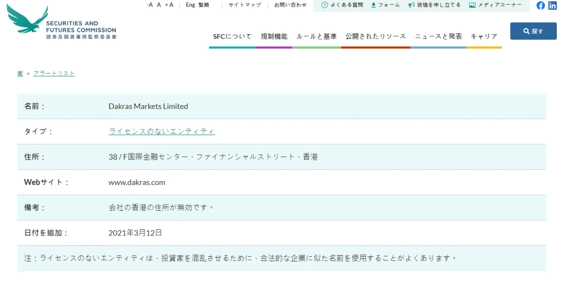Increase font size with +A
The width and height of the screenshot is (564, 307).
pos(169,5)
